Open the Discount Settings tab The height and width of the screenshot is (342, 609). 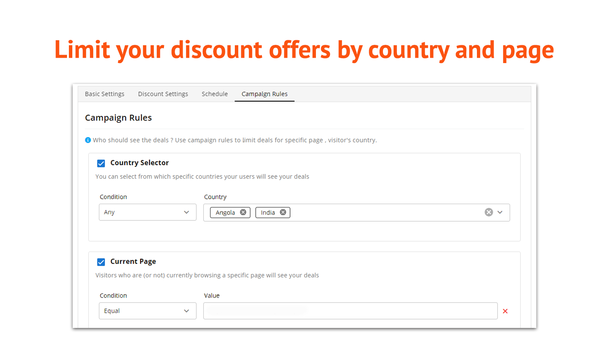click(163, 94)
